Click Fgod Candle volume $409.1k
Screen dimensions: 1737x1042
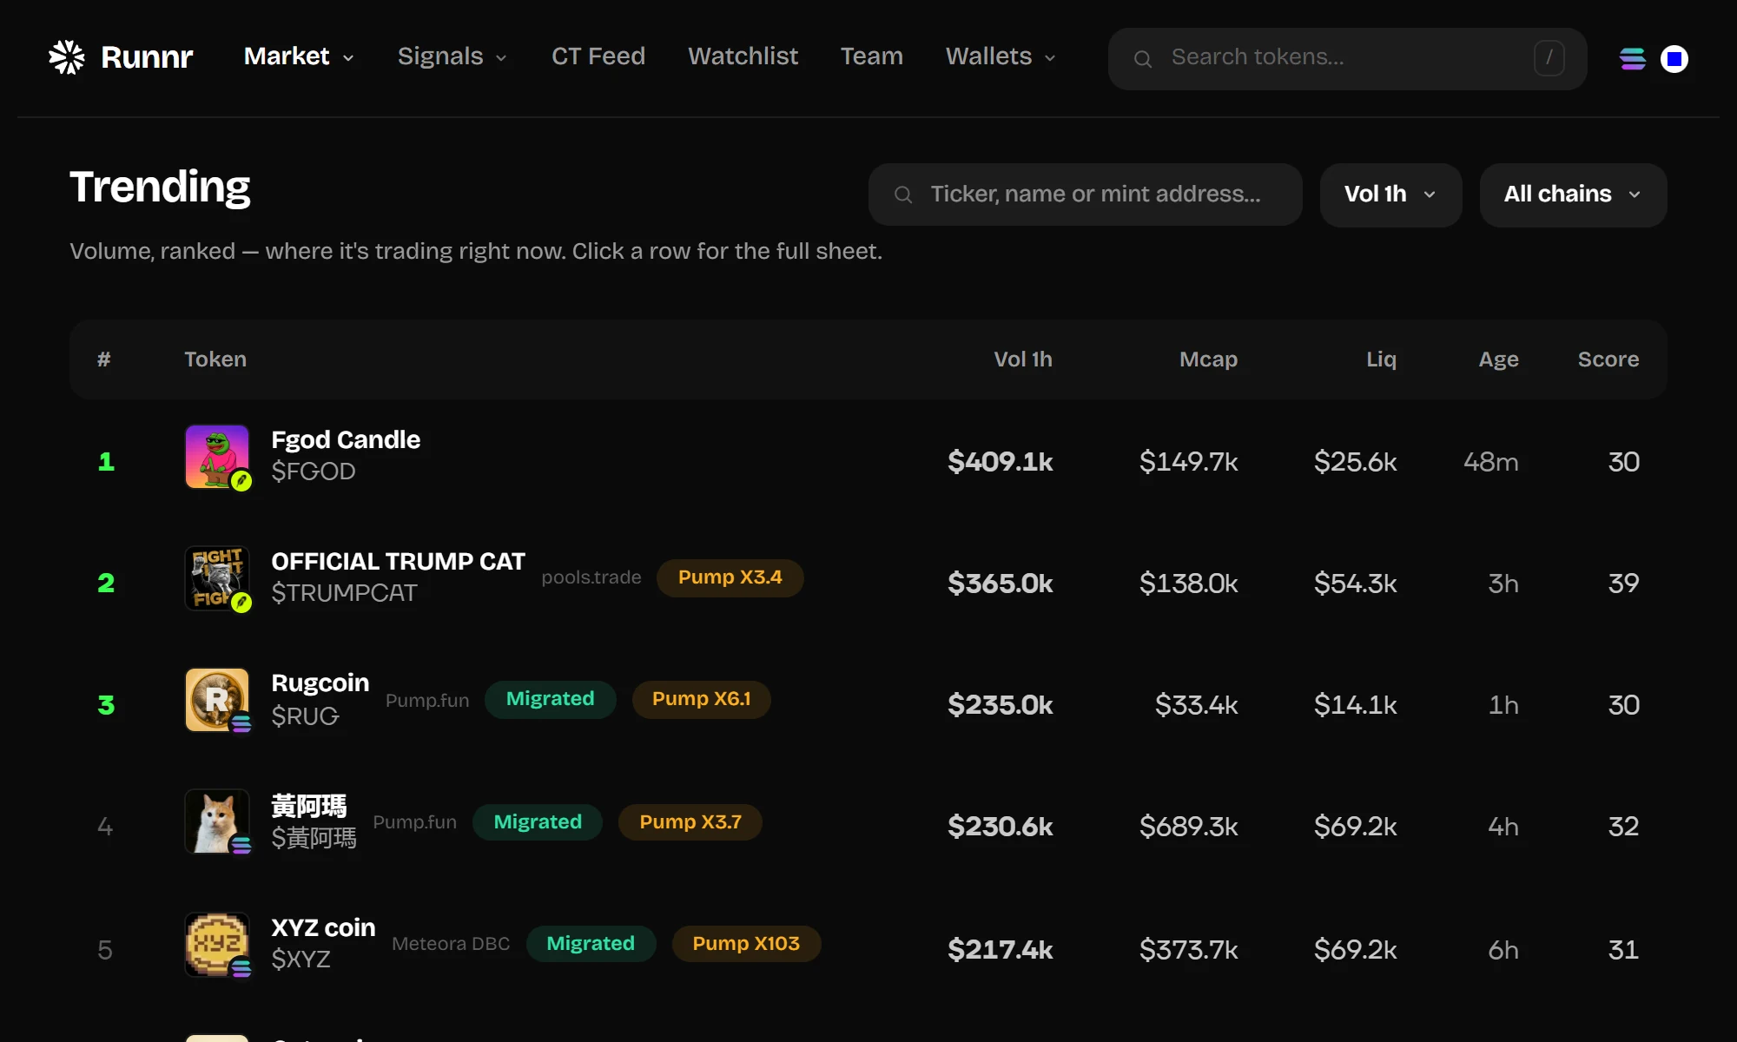click(1000, 461)
